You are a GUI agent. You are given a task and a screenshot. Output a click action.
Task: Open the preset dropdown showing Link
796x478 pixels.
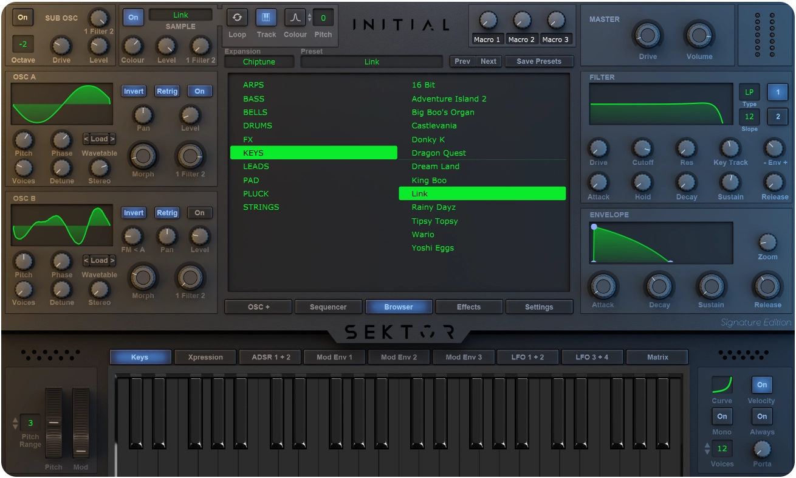click(371, 61)
